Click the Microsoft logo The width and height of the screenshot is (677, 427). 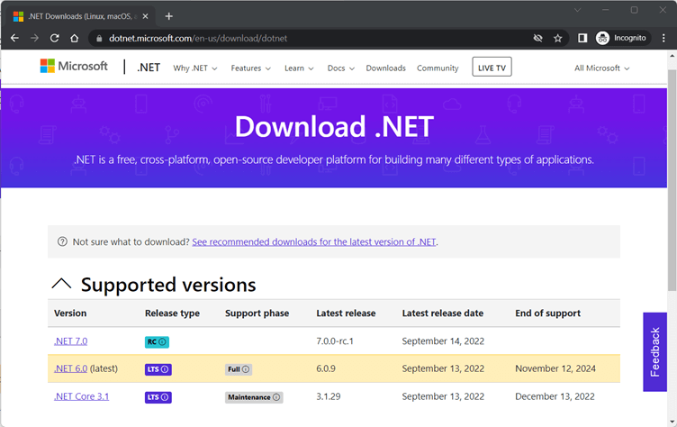click(x=74, y=67)
